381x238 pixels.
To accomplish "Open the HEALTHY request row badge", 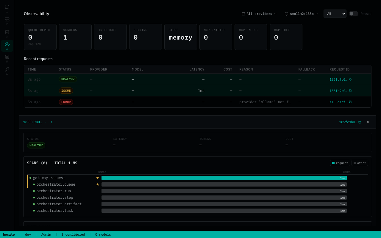I will pos(68,79).
